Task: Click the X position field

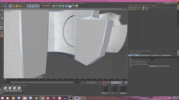Action: pos(105,87)
